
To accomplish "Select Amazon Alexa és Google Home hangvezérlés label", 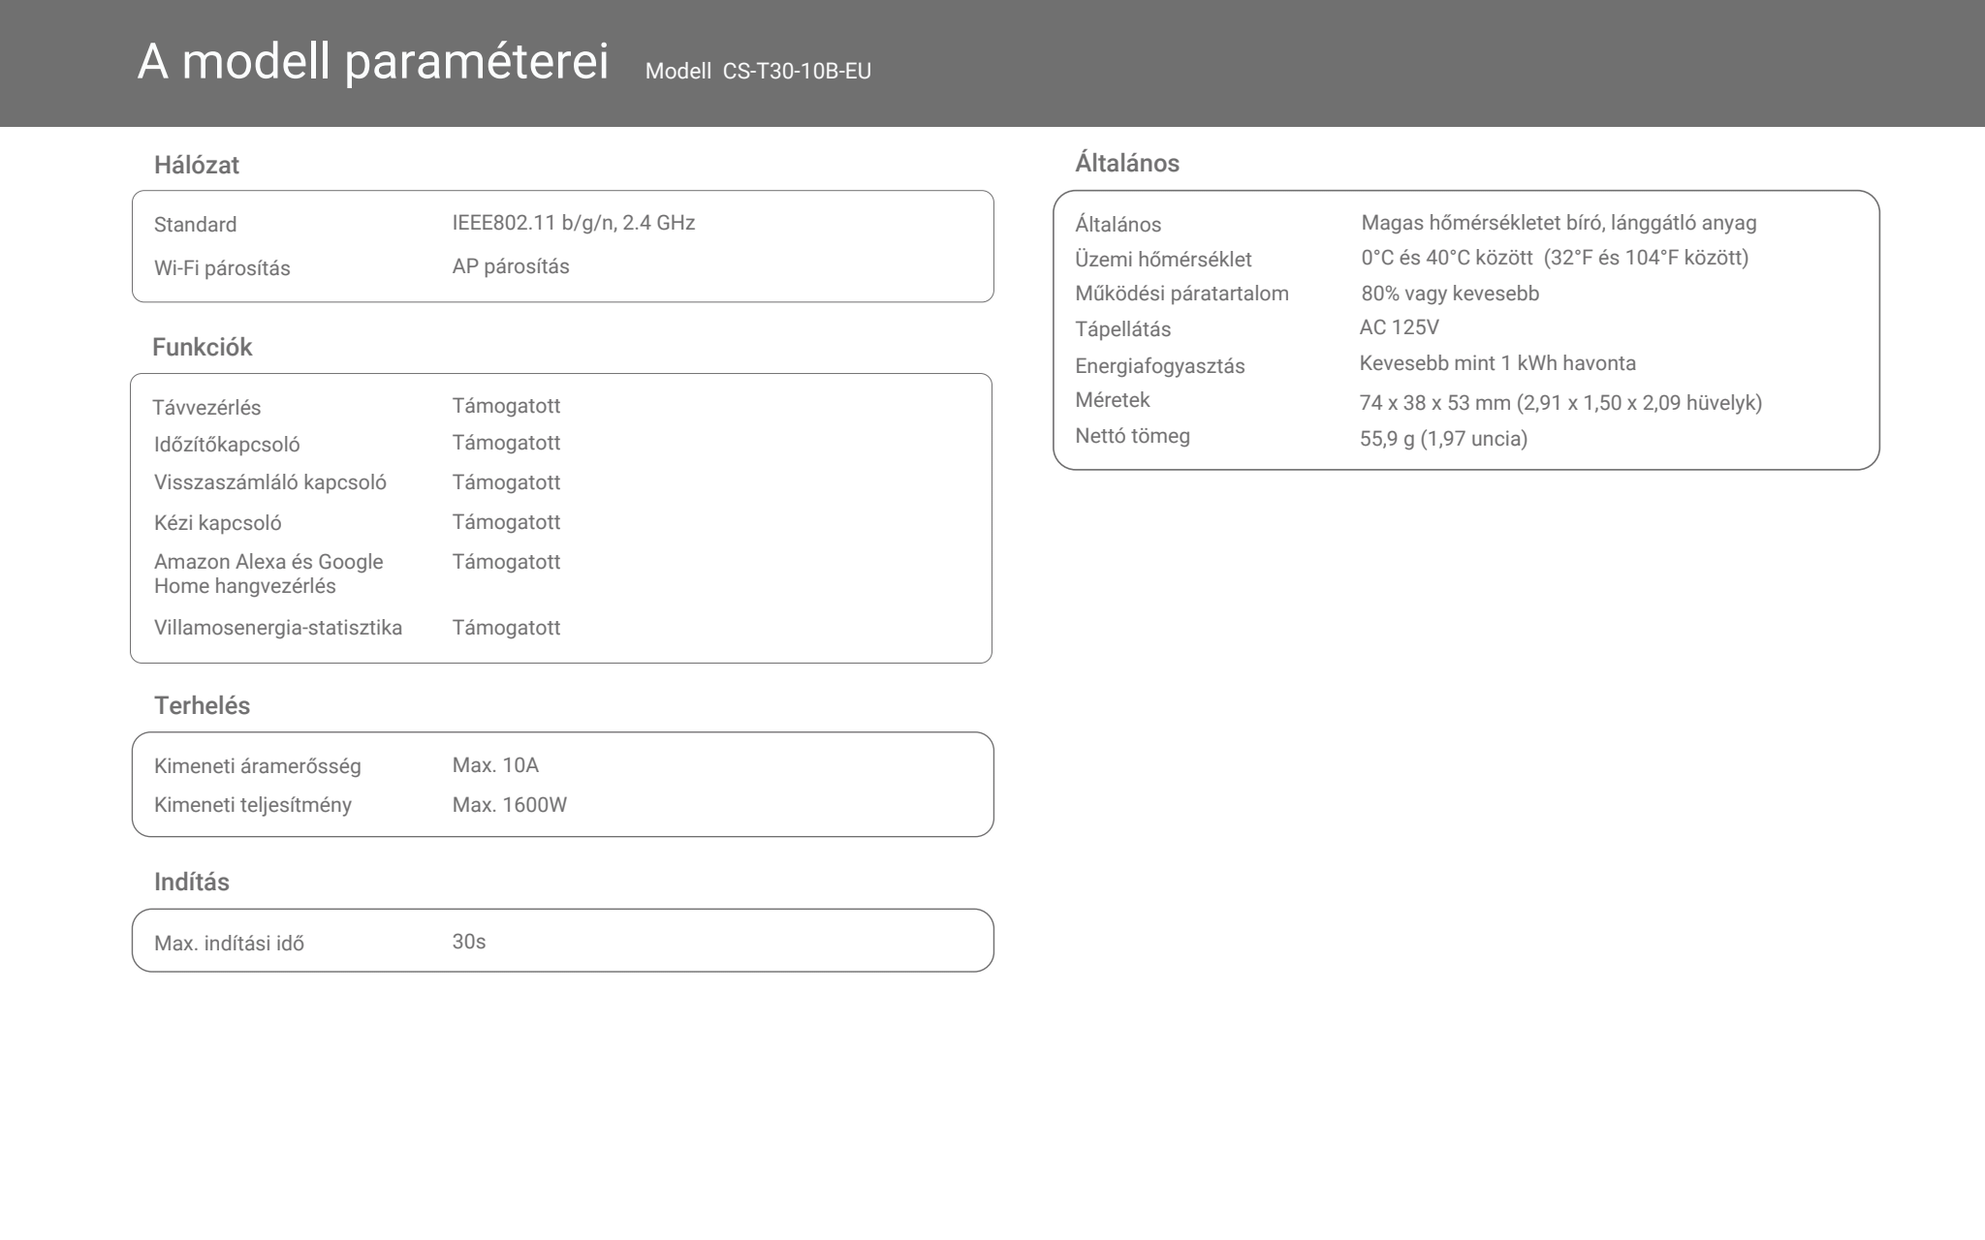I will point(268,573).
